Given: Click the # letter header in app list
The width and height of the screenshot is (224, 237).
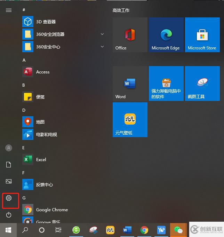Looking at the screenshot, I should 24,10.
